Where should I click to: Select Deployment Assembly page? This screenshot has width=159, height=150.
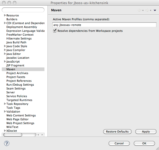(x=22, y=27)
